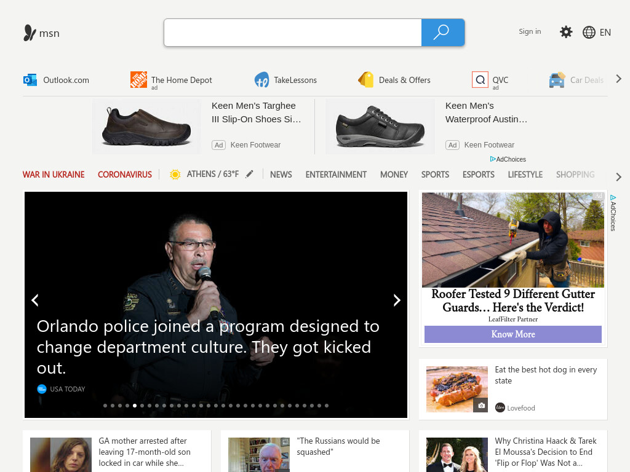
Task: Click the brown slip-on shoe image
Action: tap(146, 127)
